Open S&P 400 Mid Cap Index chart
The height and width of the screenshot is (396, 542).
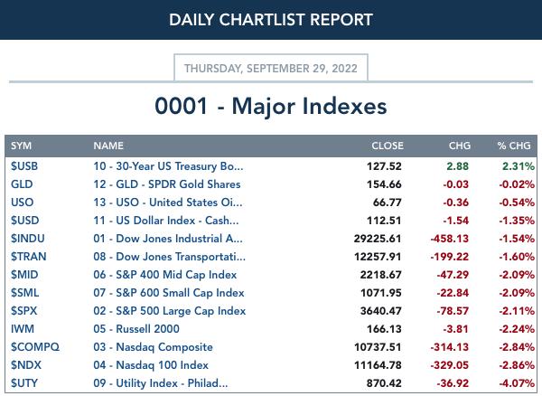tap(165, 275)
